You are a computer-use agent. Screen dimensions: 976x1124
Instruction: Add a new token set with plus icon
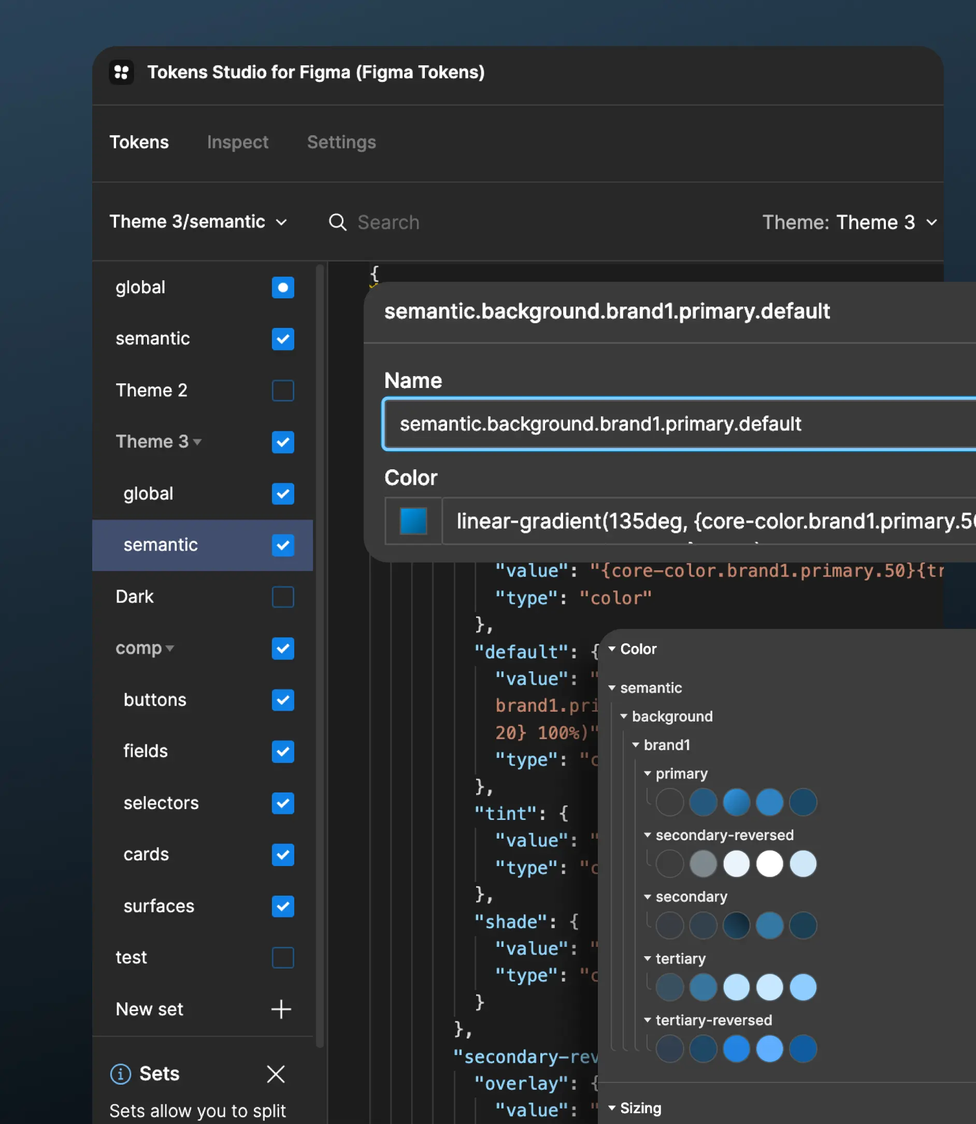pyautogui.click(x=281, y=1009)
